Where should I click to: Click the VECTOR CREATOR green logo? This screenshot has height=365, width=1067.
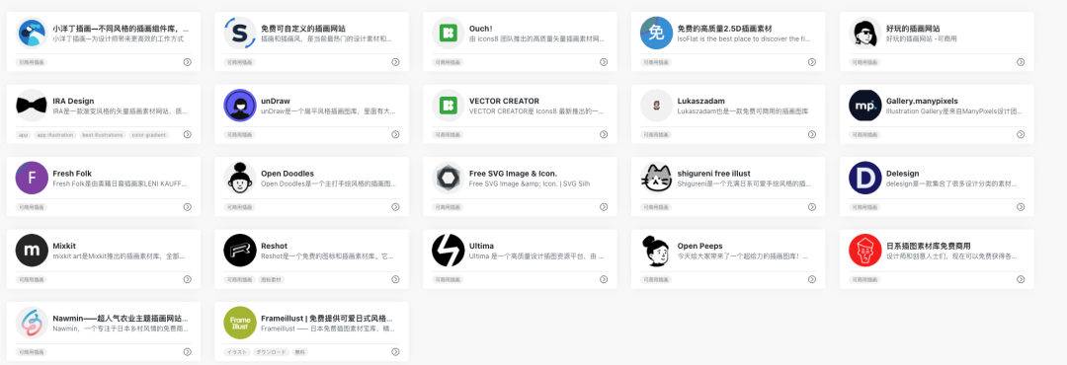tap(449, 106)
